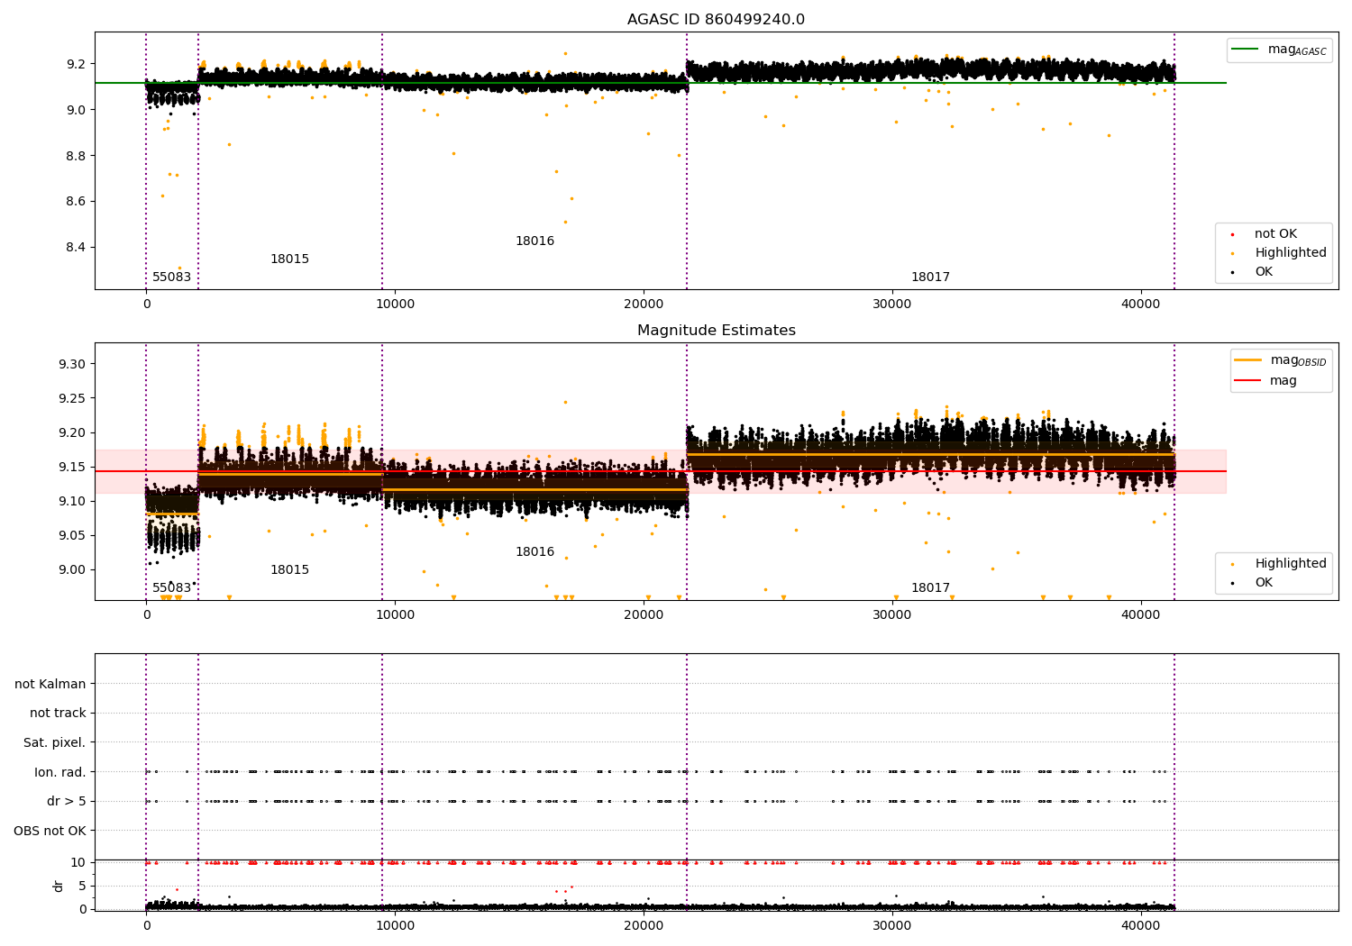Click the 40000 x-tick under bottom plot
The width and height of the screenshot is (1352, 946).
pos(1141,926)
